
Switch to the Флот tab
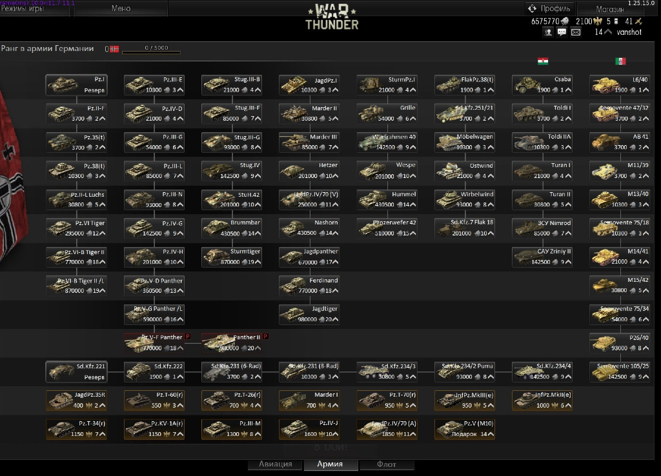tap(386, 464)
